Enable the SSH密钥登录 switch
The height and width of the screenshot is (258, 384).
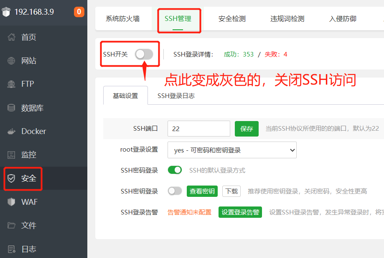pos(175,191)
